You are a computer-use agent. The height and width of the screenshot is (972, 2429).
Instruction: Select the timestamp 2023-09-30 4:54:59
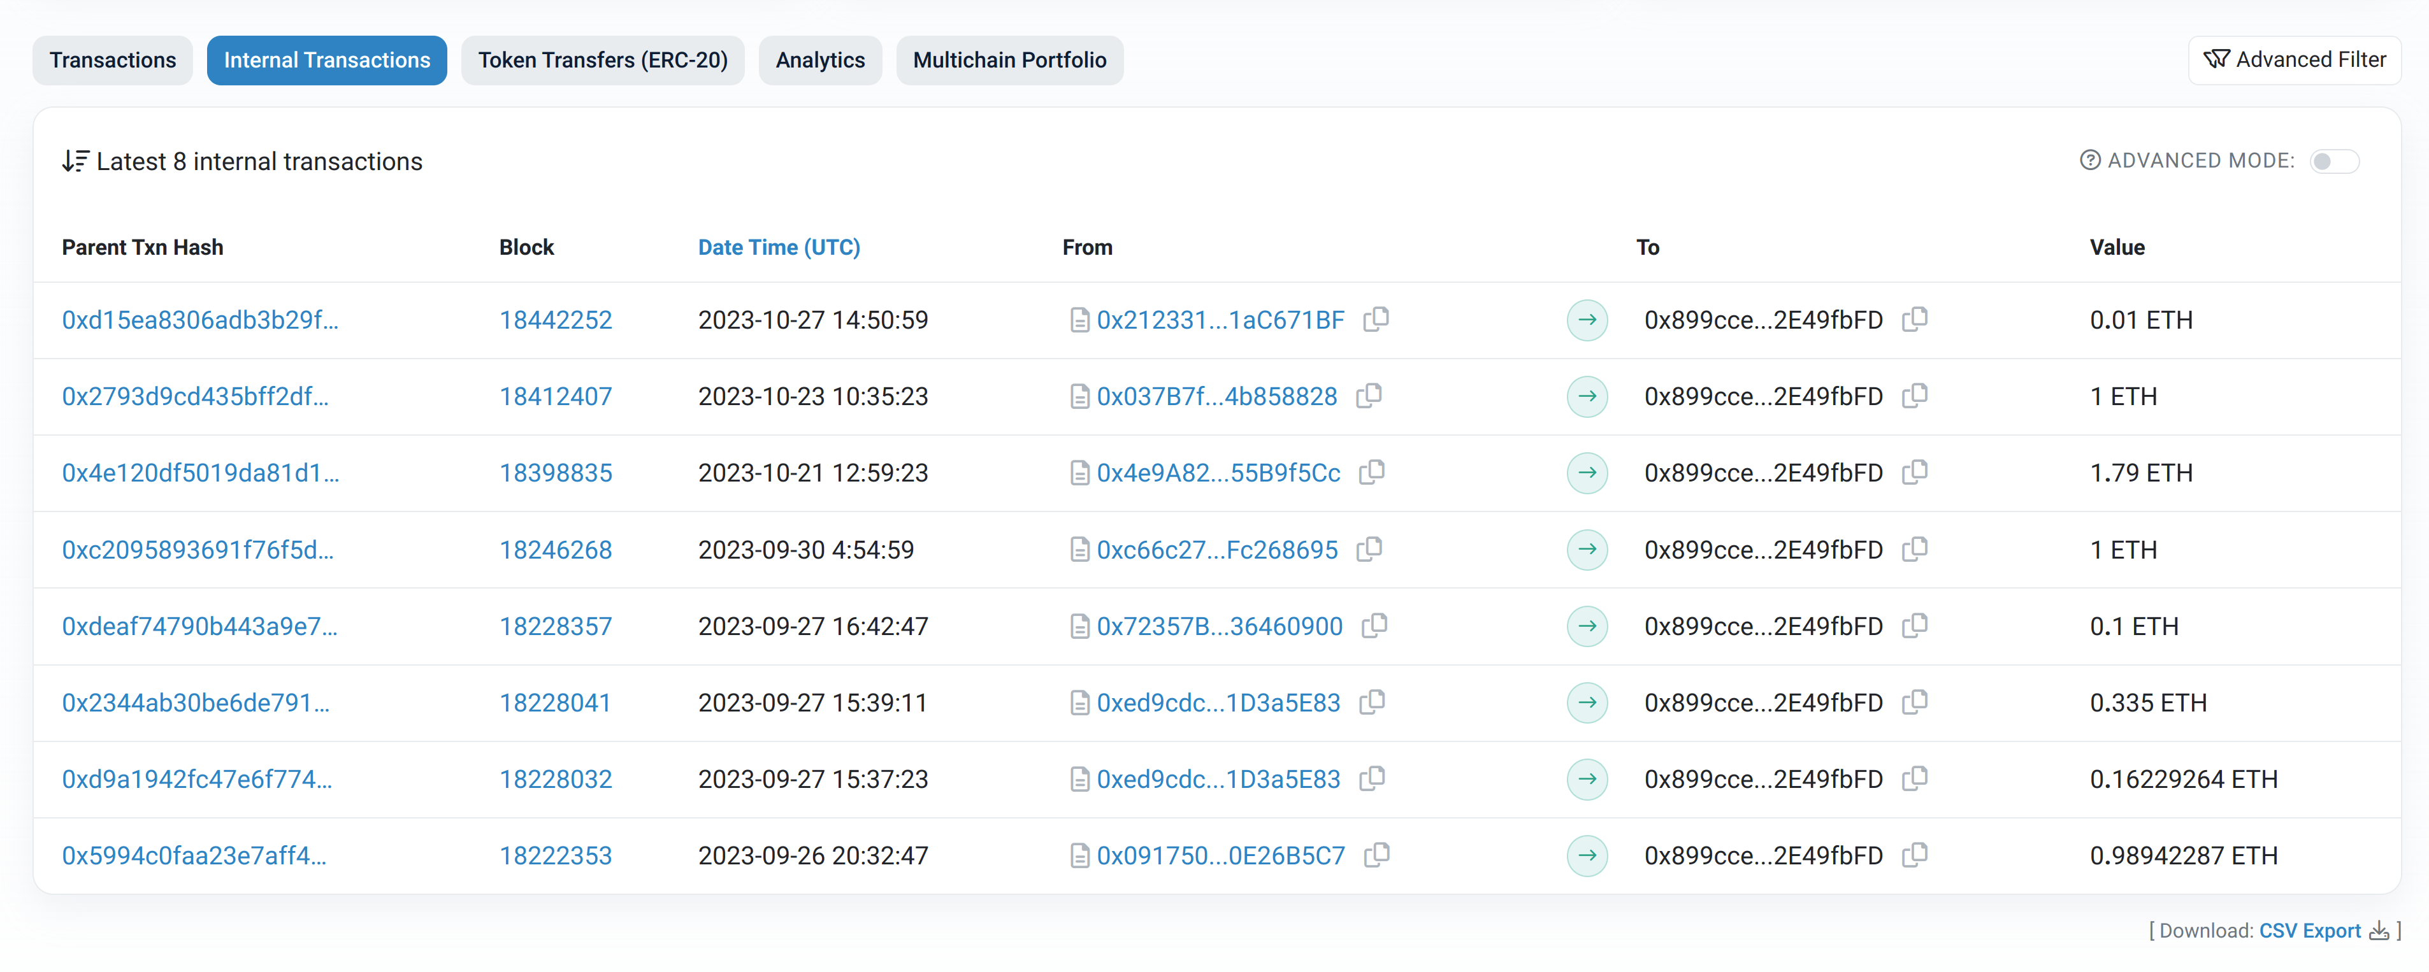805,550
